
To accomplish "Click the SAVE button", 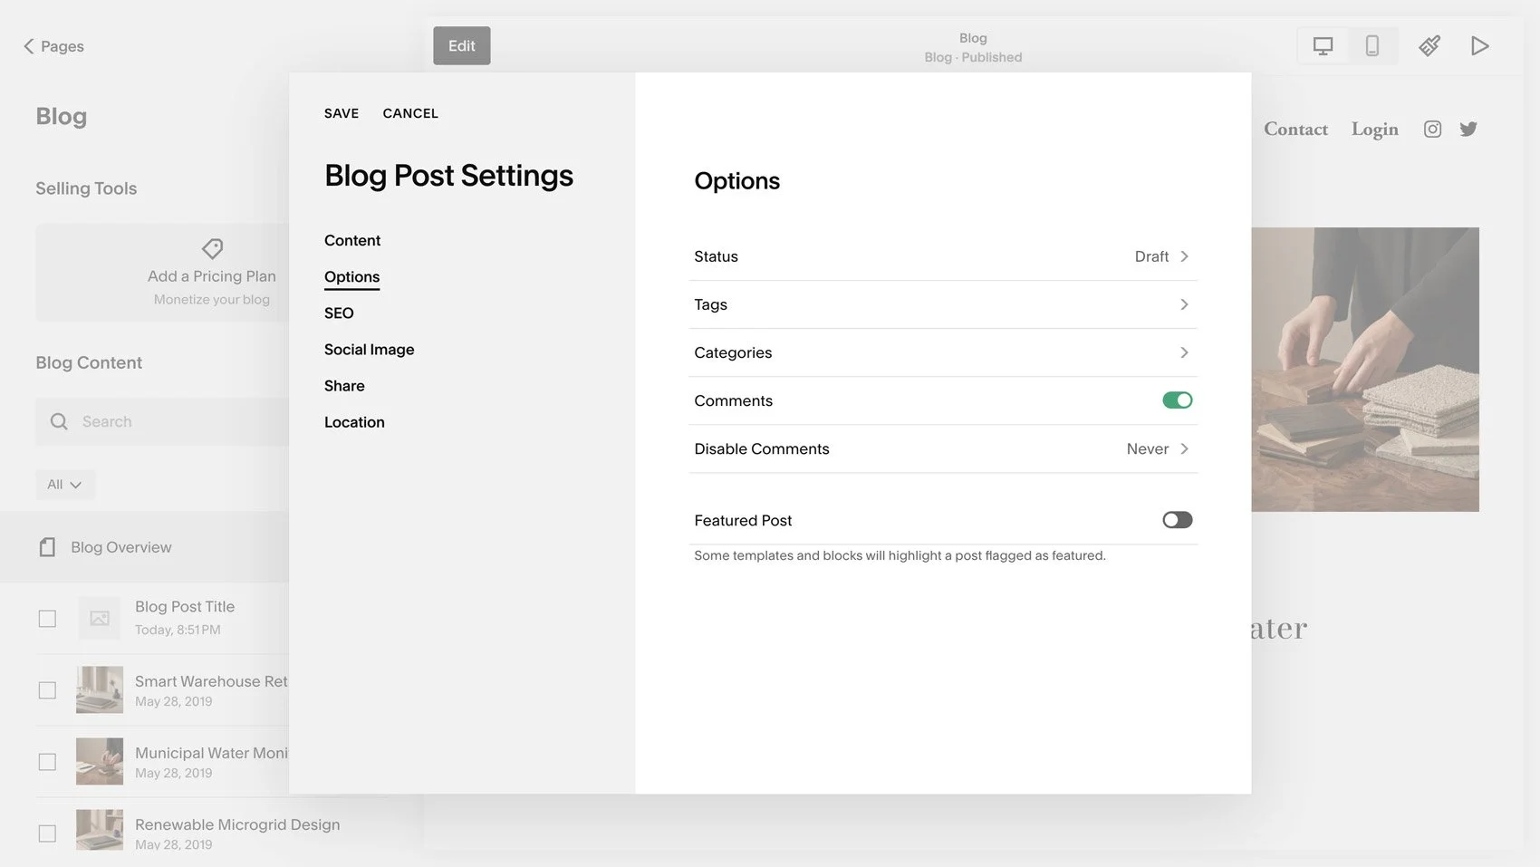I will tap(342, 113).
